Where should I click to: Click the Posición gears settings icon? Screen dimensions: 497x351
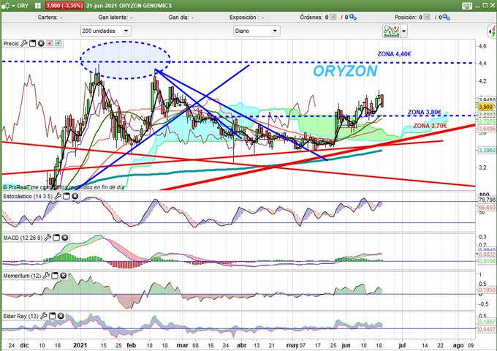[x=447, y=18]
